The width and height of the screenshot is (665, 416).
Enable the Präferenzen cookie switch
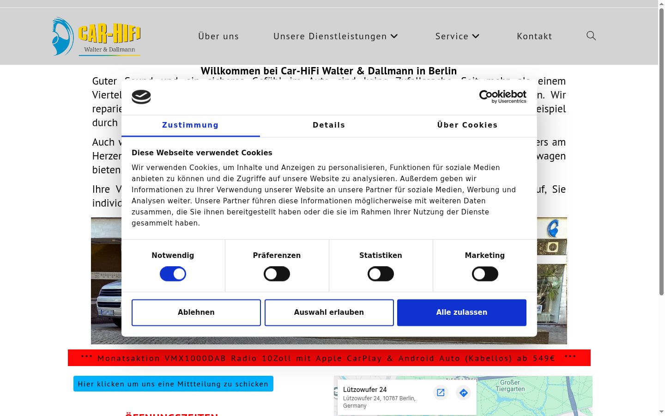click(277, 274)
